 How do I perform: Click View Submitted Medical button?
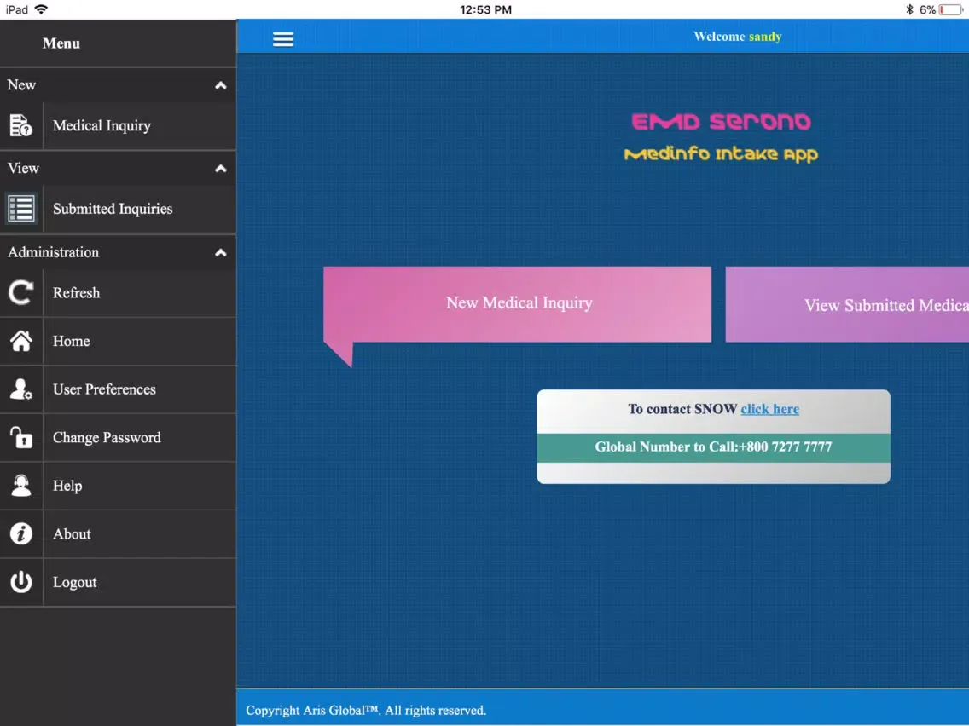pyautogui.click(x=847, y=304)
